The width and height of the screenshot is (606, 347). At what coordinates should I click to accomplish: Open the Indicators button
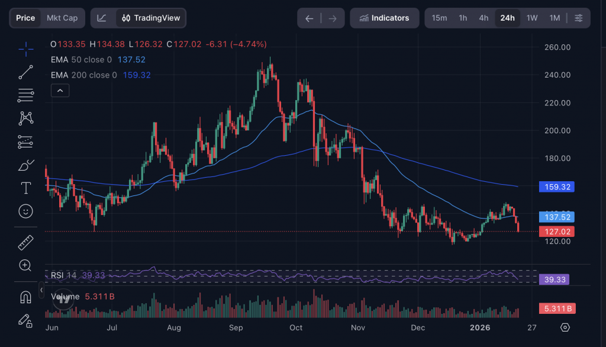pos(384,18)
